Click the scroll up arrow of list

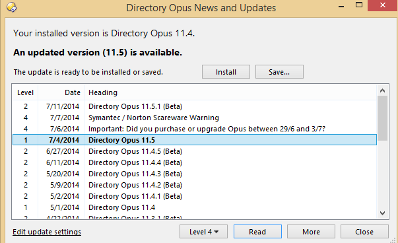click(x=383, y=90)
